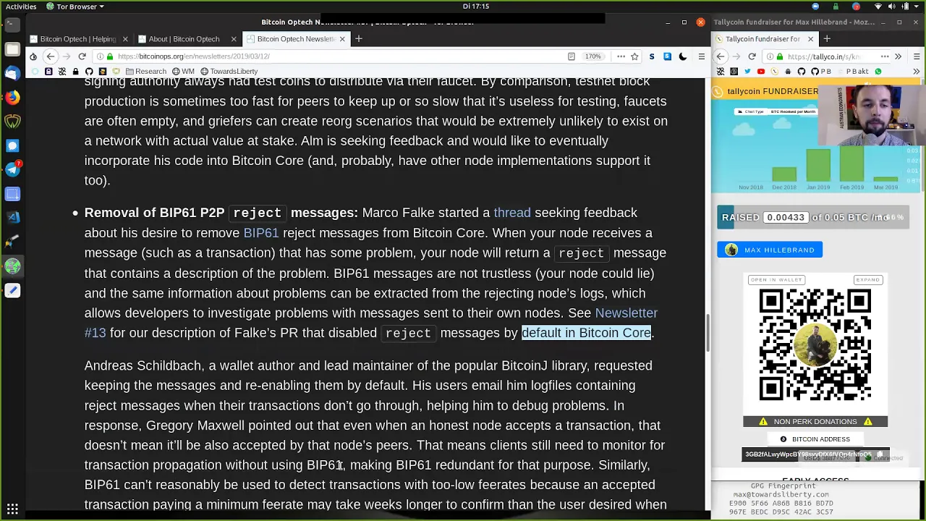Open the Research bookmarks folder
The width and height of the screenshot is (926, 521).
(x=145, y=72)
